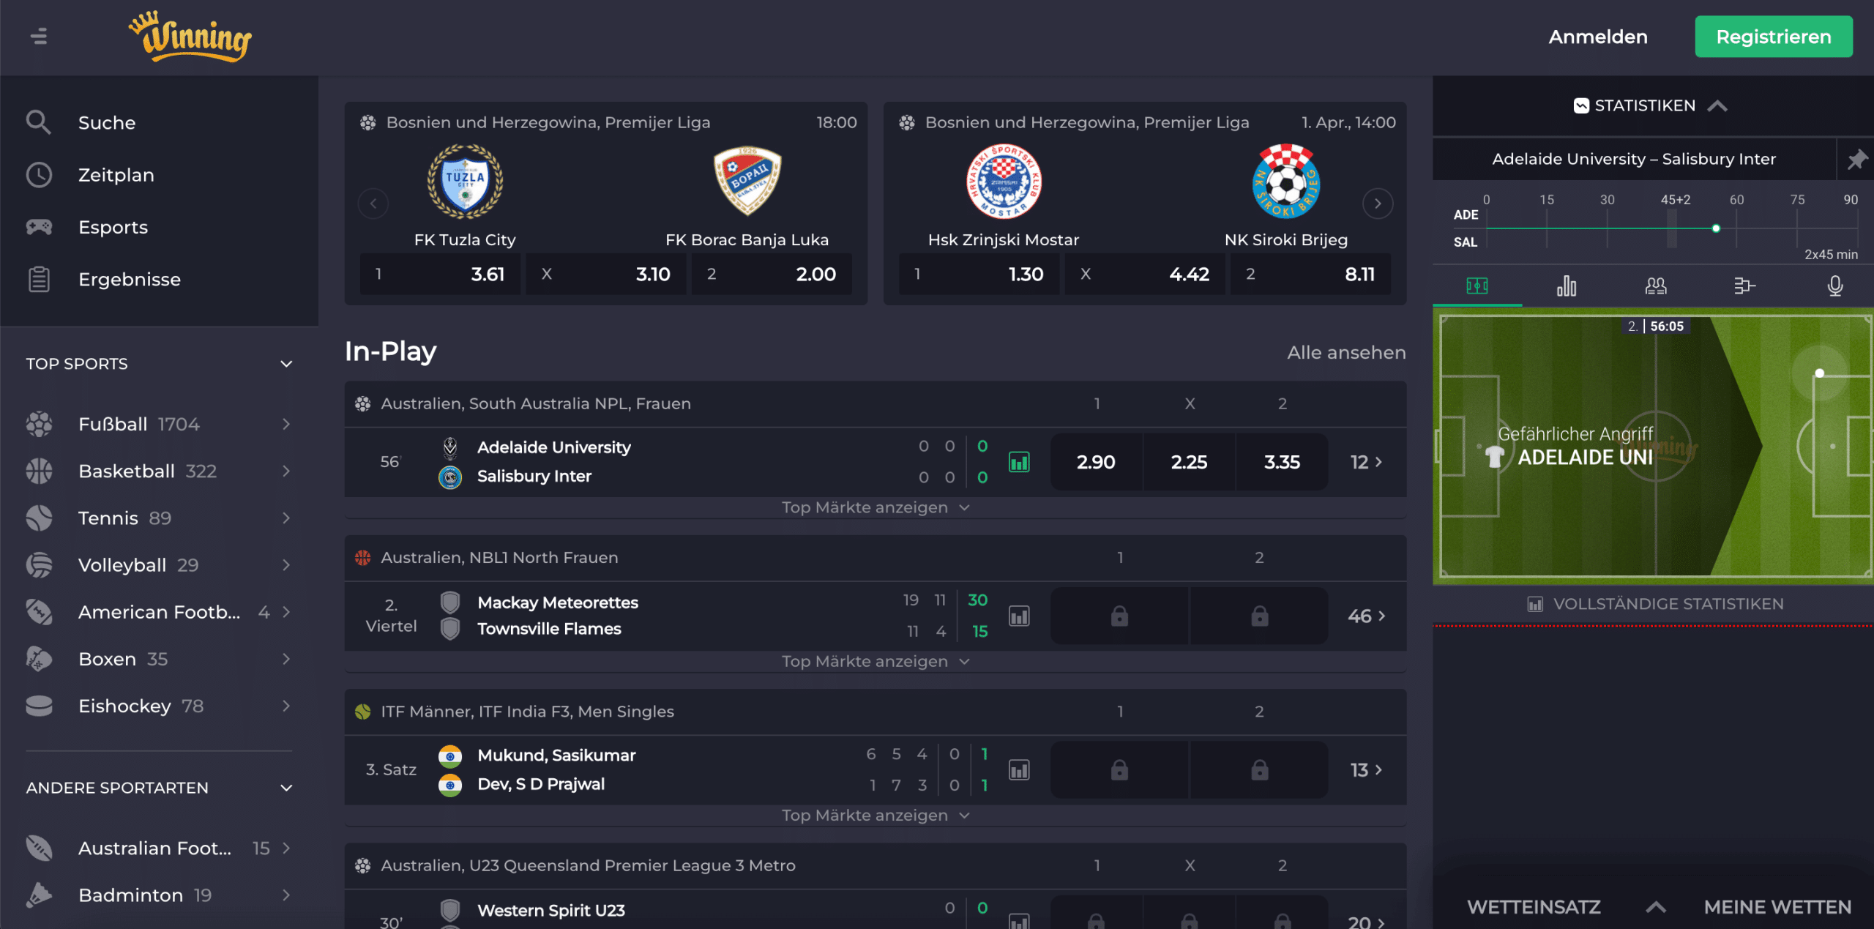
Task: Select FK Tuzla City odds 3.61
Action: 440,274
